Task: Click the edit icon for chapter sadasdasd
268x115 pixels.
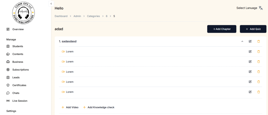Action: pos(250,41)
